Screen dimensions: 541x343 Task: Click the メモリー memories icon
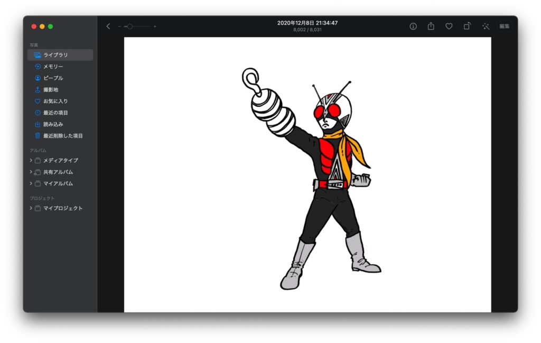coord(38,66)
